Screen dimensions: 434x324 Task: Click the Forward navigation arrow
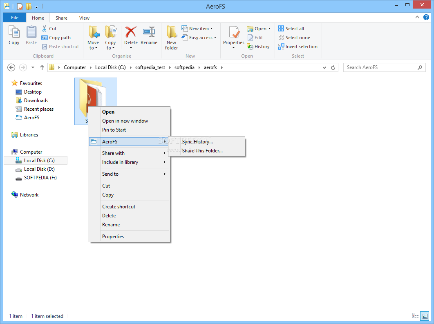[x=23, y=67]
